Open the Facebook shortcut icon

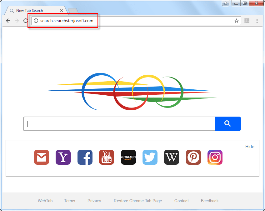(x=85, y=157)
